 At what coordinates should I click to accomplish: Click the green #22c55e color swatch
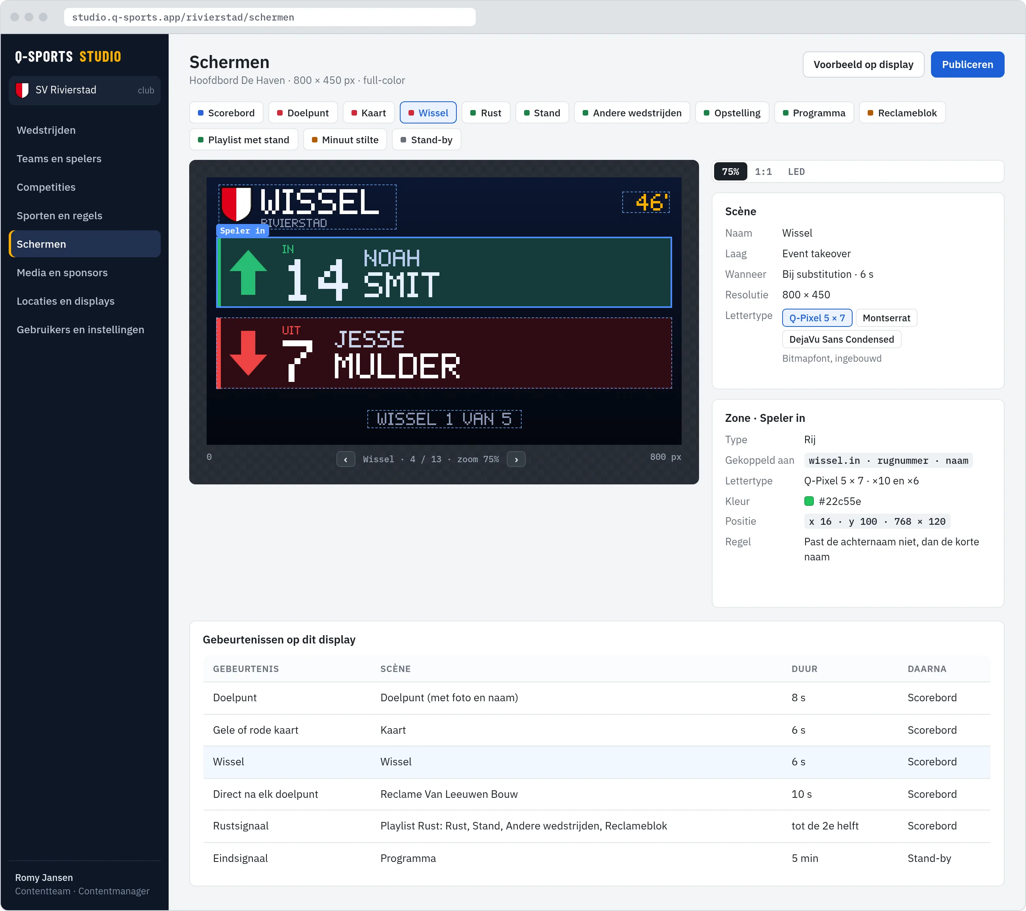click(x=809, y=501)
